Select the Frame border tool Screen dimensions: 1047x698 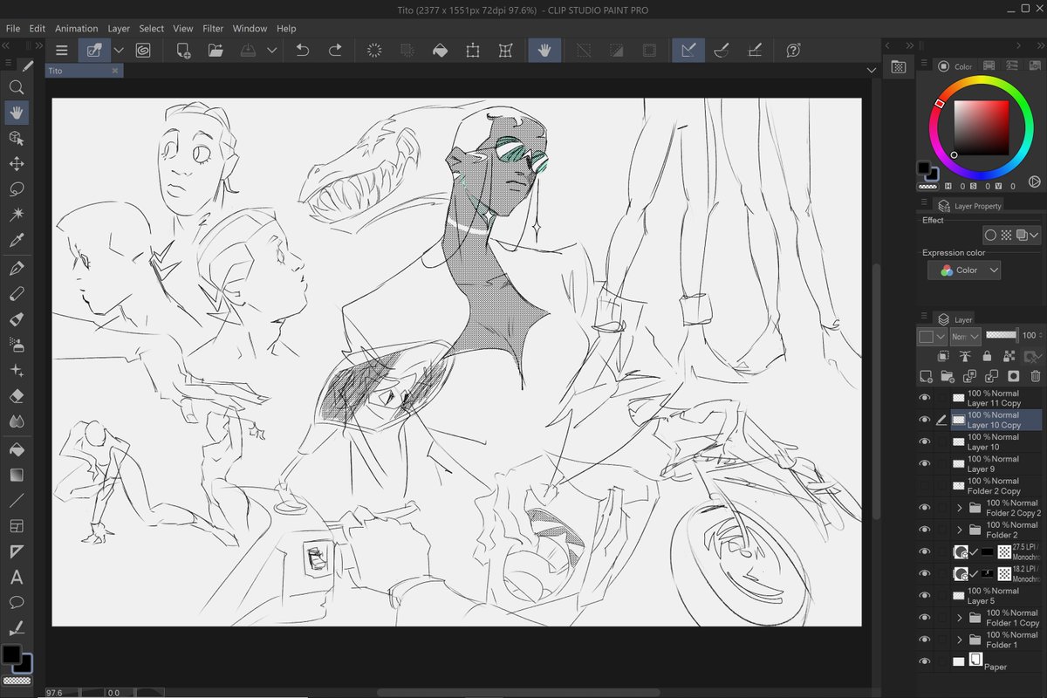click(16, 526)
